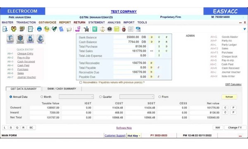Open the IMPORT menu
The image size is (248, 149).
[129, 22]
